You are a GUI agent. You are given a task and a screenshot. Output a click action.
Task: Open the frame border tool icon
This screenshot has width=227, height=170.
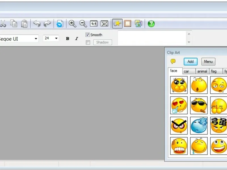(x=128, y=24)
